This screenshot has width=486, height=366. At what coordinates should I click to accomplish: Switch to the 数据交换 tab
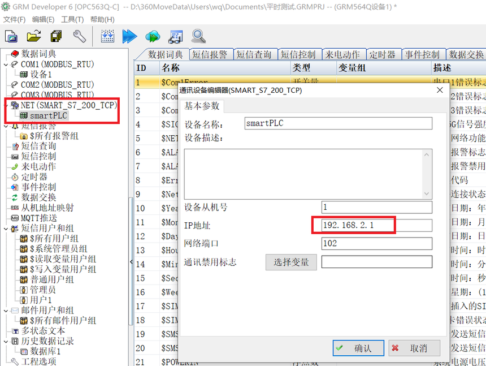click(466, 55)
